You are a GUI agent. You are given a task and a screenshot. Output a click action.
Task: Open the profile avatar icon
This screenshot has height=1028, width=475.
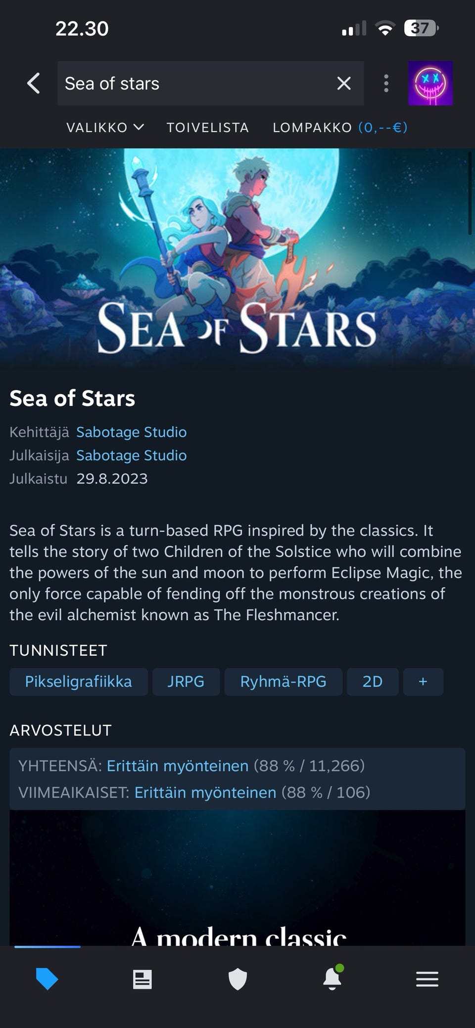pyautogui.click(x=430, y=83)
